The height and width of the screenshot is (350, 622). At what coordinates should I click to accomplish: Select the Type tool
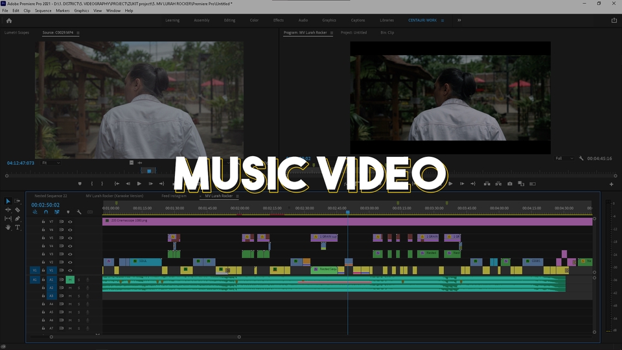[x=17, y=227]
